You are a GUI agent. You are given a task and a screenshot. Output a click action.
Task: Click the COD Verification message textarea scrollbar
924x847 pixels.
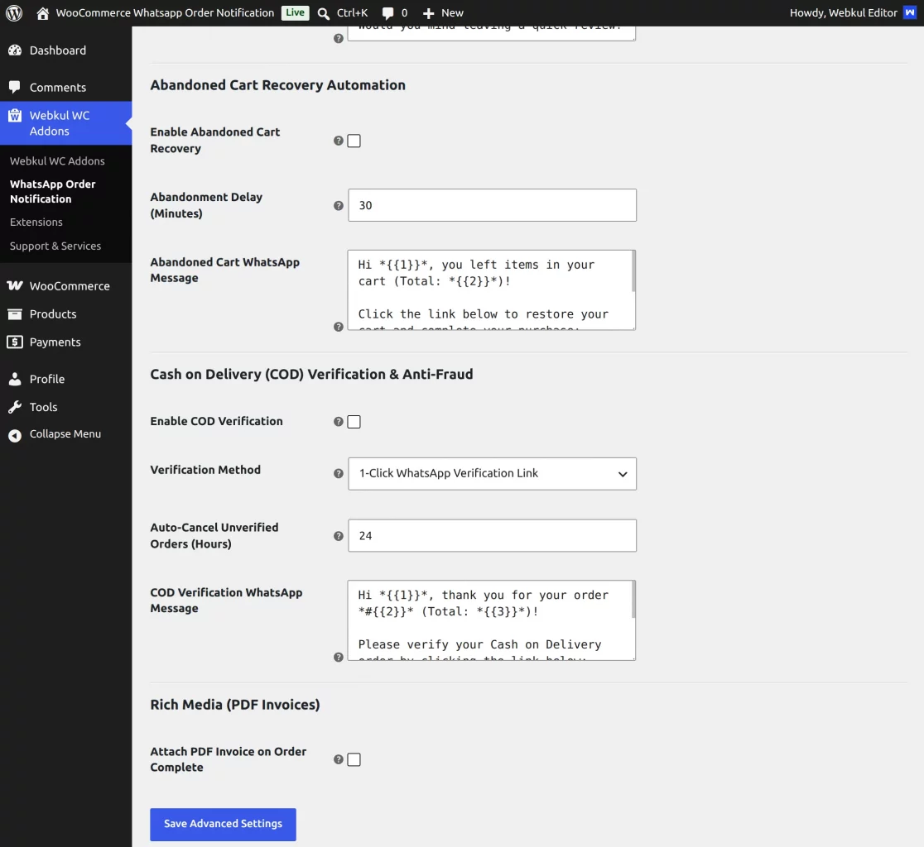[x=633, y=601]
